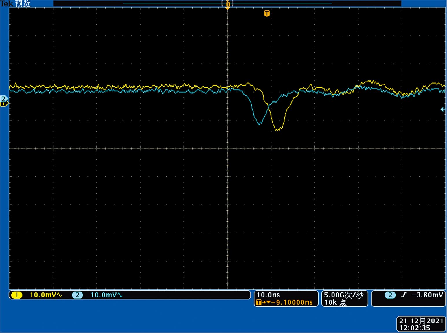Image resolution: width=447 pixels, height=333 pixels.
Task: Click the record overview bar at top
Action: pyautogui.click(x=227, y=3)
